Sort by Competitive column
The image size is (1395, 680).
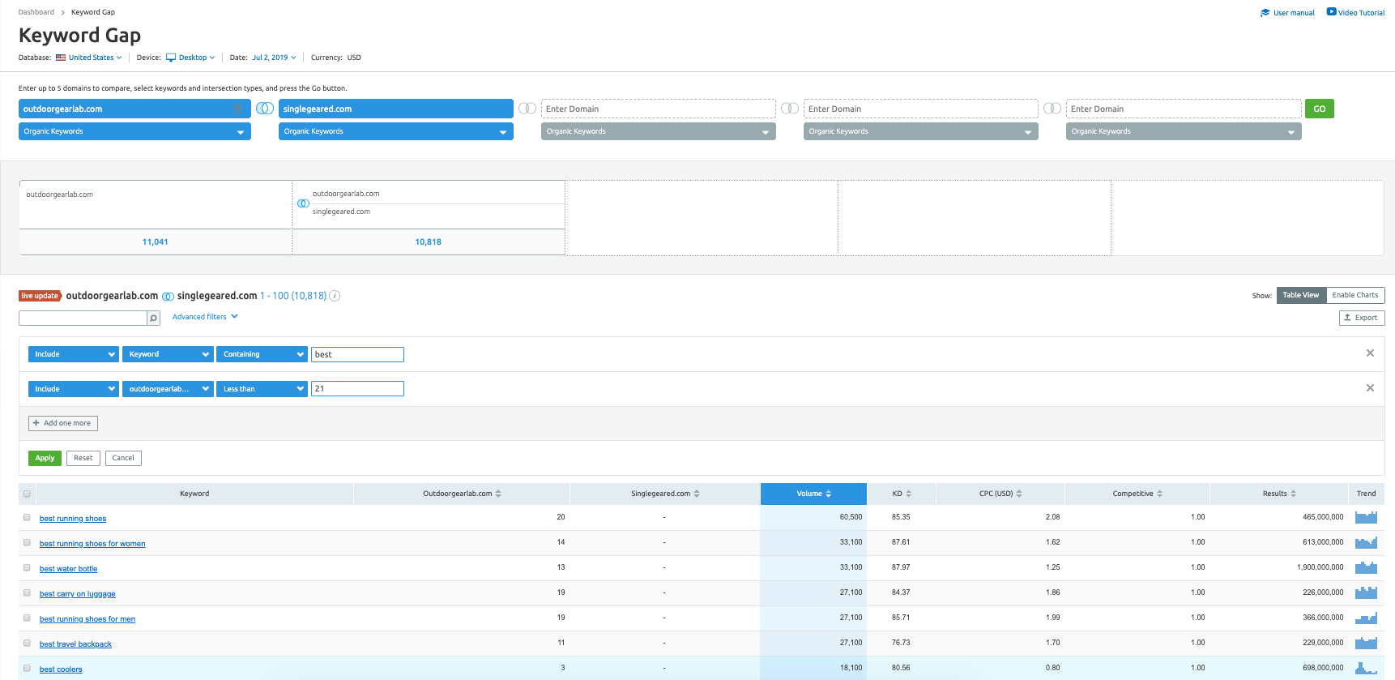click(1159, 494)
